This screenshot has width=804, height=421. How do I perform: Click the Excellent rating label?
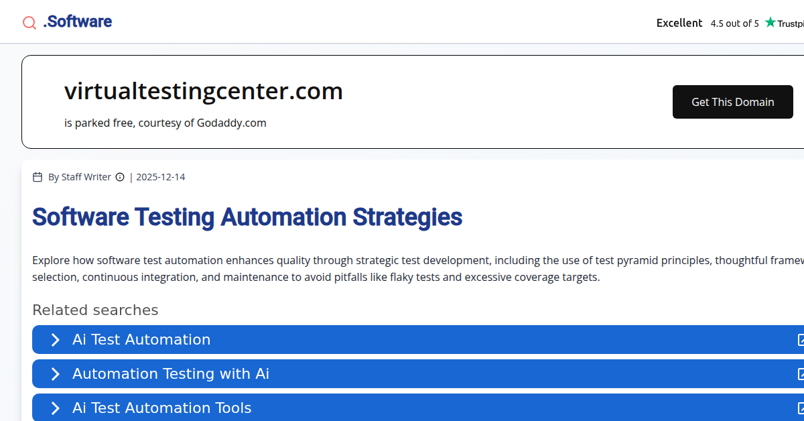[679, 23]
